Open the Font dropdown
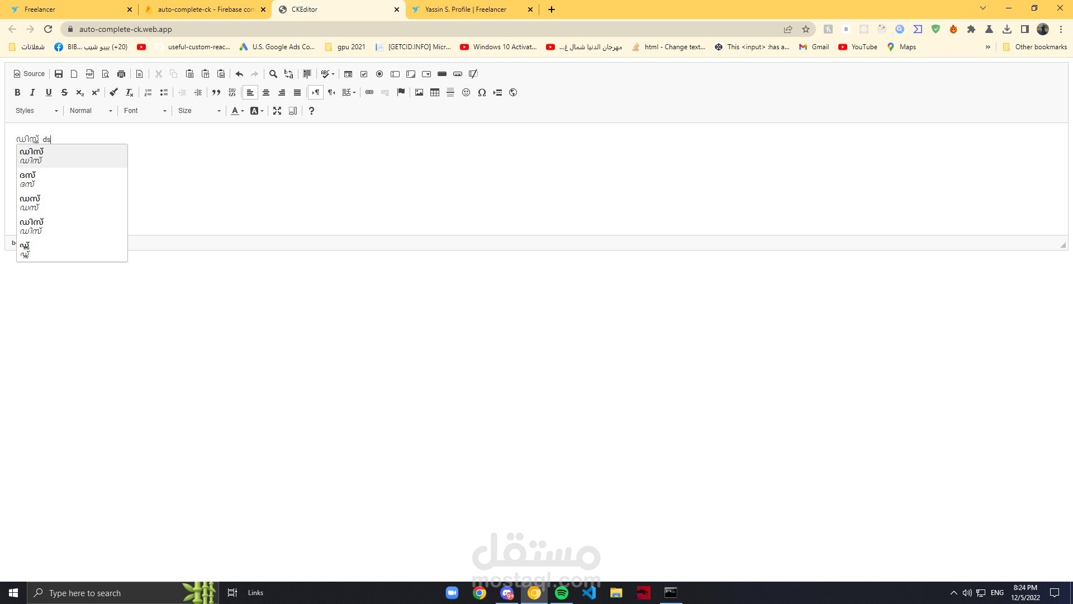 tap(145, 111)
